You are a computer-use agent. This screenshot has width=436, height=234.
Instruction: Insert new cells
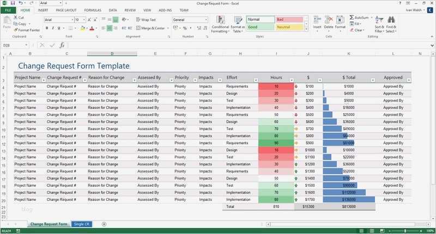click(317, 24)
